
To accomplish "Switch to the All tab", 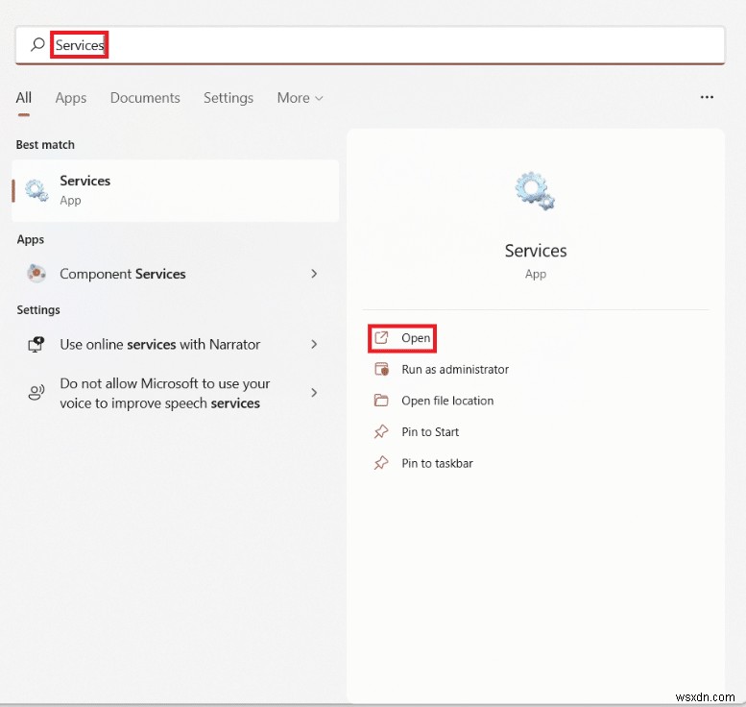I will (24, 98).
